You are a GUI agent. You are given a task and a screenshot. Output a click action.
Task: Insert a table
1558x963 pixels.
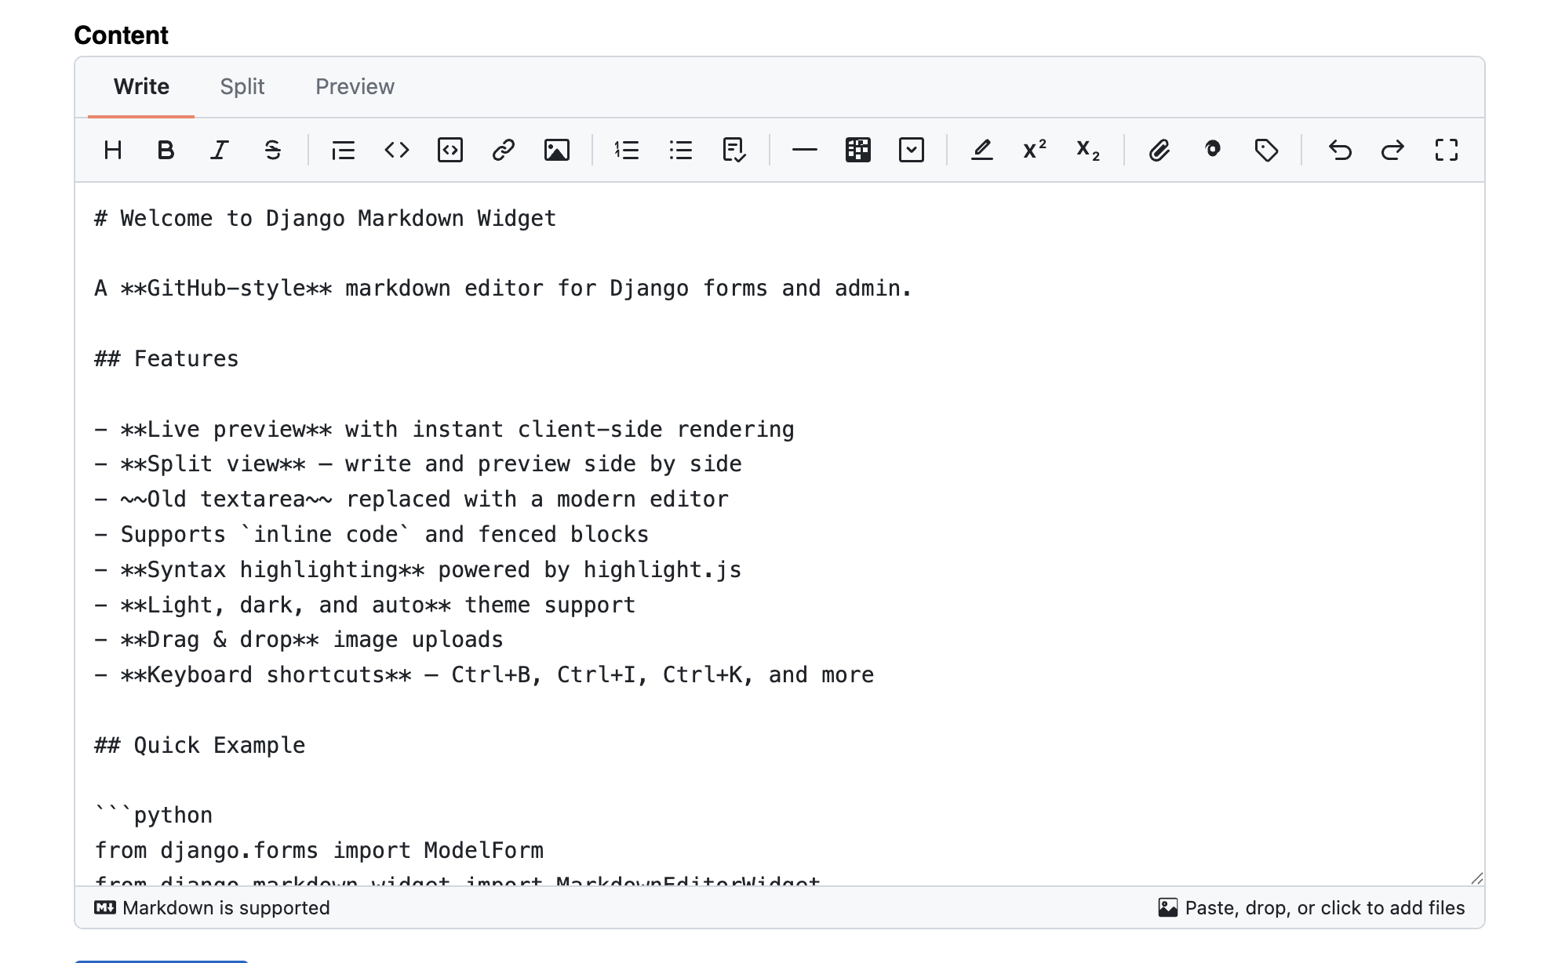coord(857,150)
